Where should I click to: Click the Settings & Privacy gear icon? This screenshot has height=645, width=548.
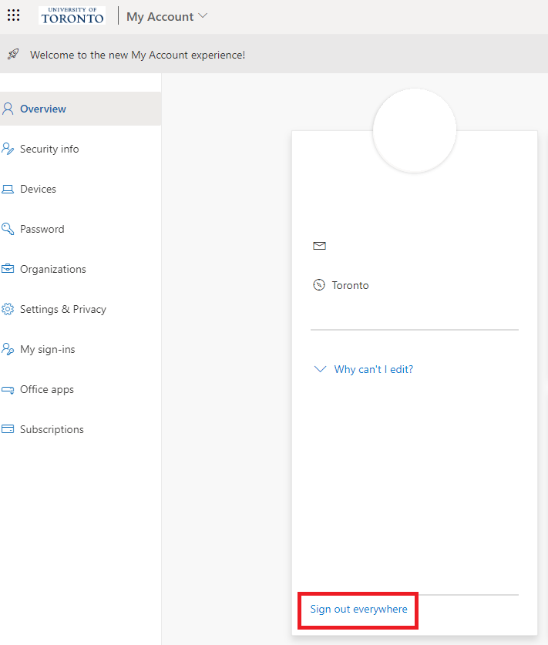click(8, 309)
